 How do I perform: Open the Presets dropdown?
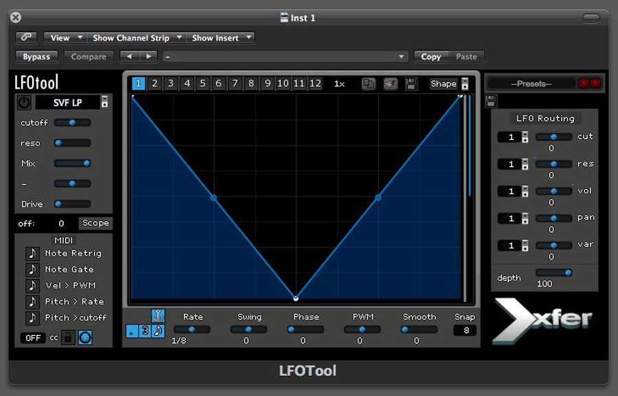click(x=531, y=84)
